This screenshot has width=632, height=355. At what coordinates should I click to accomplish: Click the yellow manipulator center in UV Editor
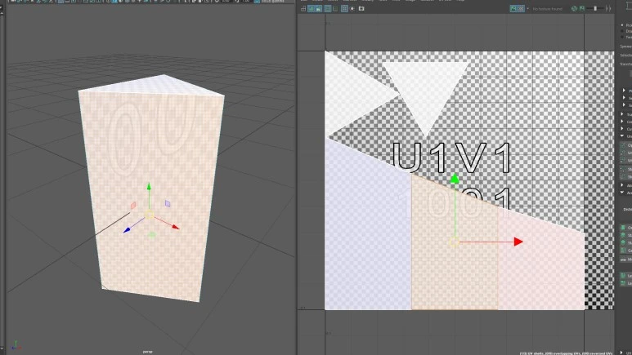pyautogui.click(x=455, y=242)
